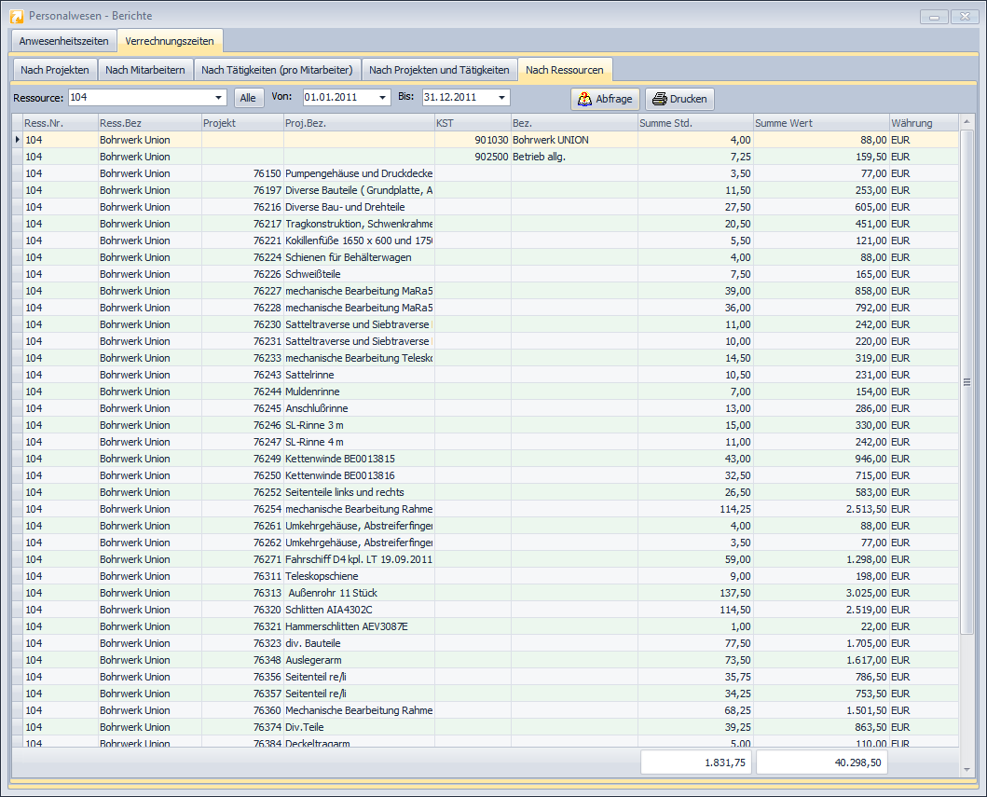Click the Abfrage query icon
This screenshot has width=987, height=797.
[584, 99]
